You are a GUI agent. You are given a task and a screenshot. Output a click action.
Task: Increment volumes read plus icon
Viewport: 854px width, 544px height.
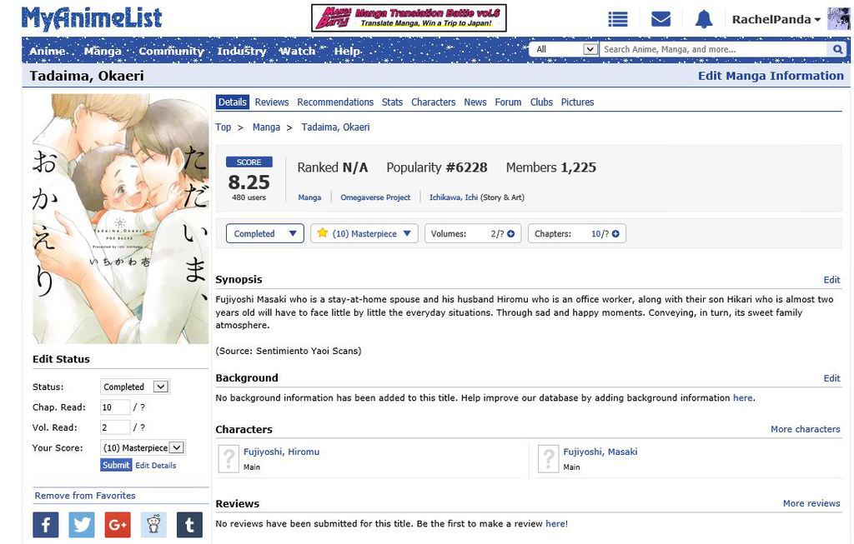pos(510,234)
